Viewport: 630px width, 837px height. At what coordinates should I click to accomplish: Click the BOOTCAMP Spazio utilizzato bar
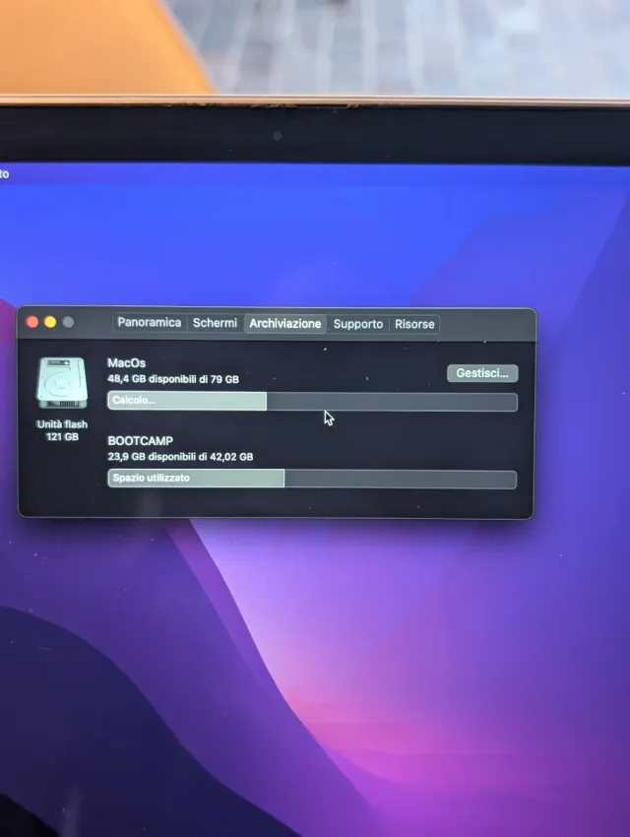(x=312, y=479)
